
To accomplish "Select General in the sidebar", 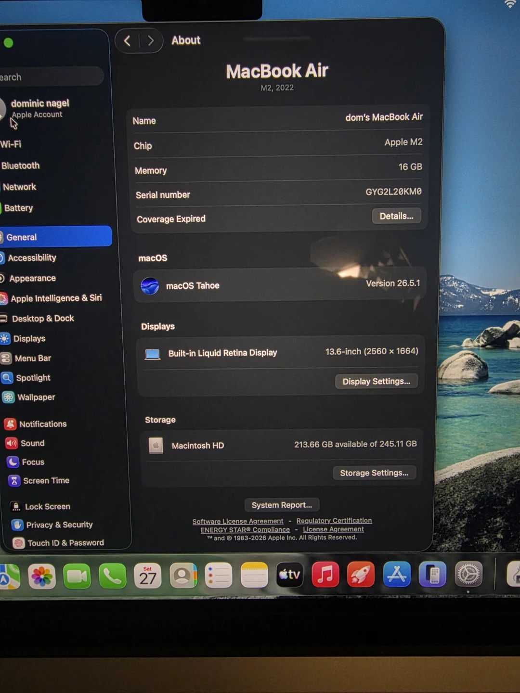I will coord(56,237).
